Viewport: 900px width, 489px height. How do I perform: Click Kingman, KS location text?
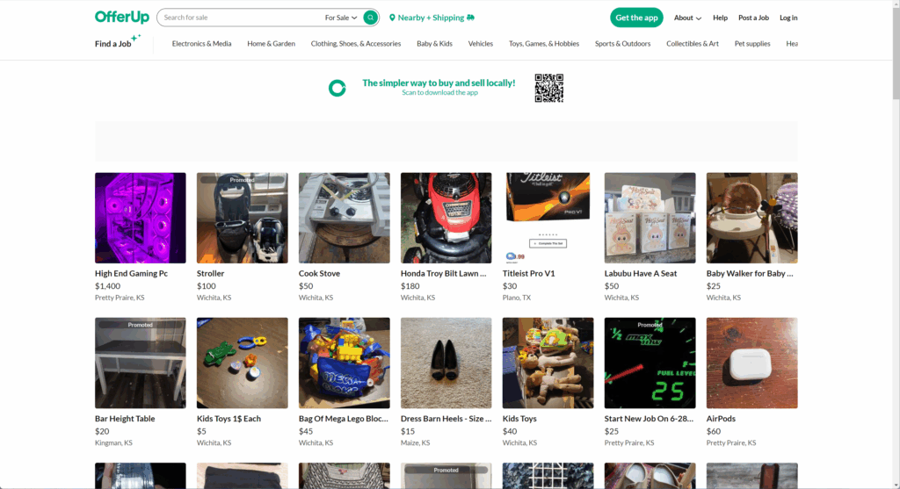coord(113,442)
